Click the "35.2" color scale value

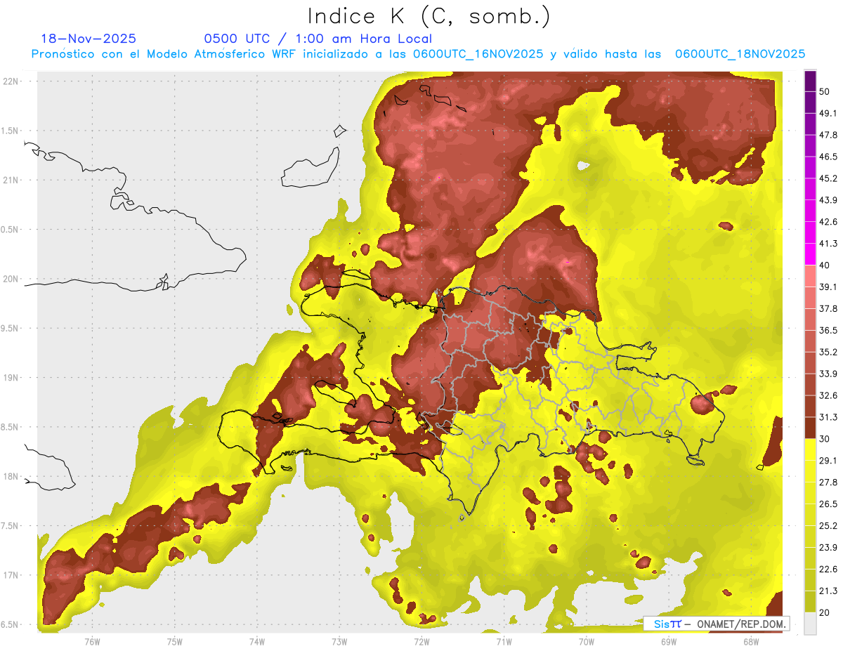[828, 352]
